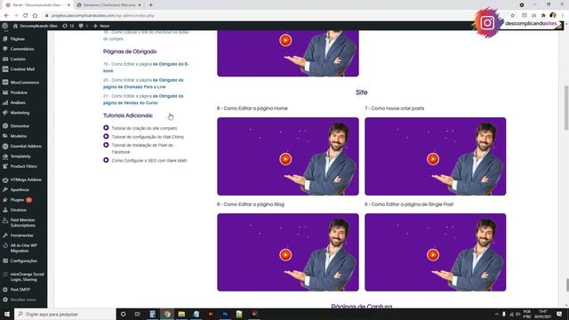Open link 19 Como Editar página de Obrigado do E-book
Viewport: 569px width, 320px height.
(146, 68)
